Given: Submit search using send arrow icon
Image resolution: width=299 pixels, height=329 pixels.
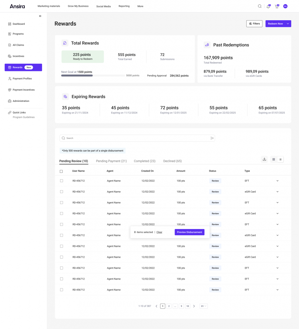Looking at the screenshot, I should (212, 138).
